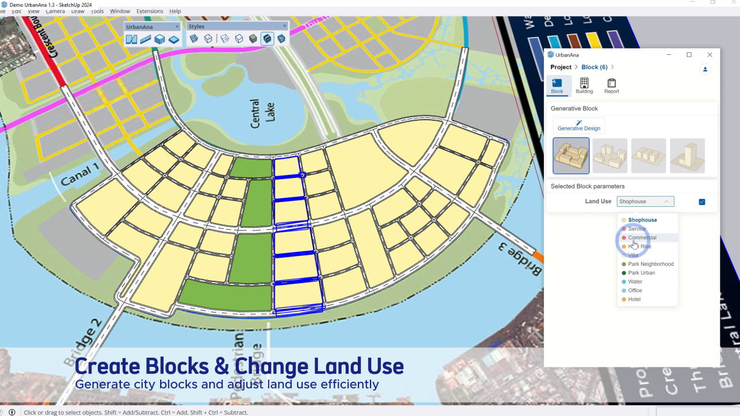This screenshot has height=416, width=740.
Task: Choose Park Neighborhood from land use list
Action: (650, 264)
